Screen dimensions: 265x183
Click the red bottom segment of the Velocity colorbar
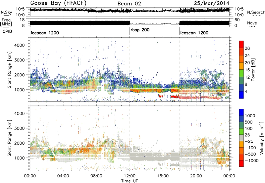241,164
